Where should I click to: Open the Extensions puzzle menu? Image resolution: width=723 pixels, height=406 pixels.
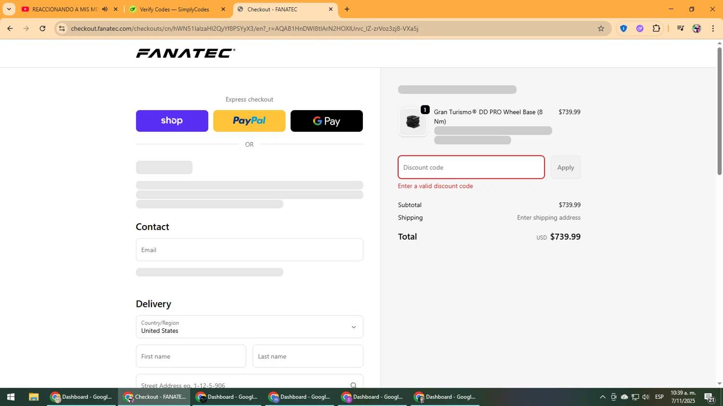point(656,28)
